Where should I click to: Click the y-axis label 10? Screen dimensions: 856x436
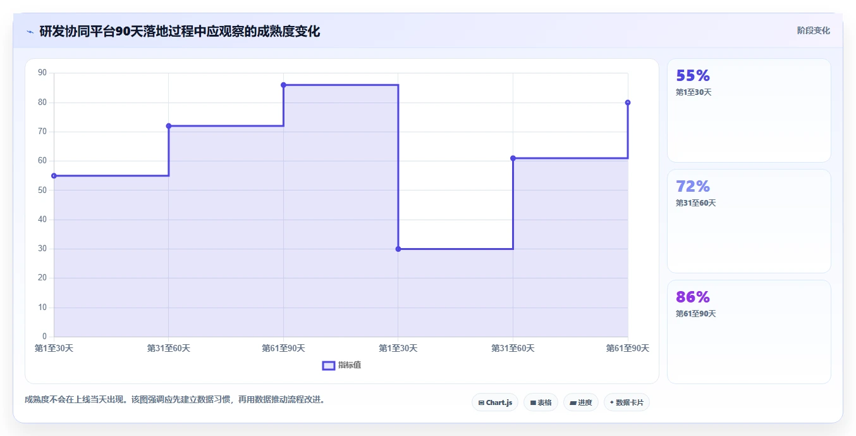pos(42,308)
